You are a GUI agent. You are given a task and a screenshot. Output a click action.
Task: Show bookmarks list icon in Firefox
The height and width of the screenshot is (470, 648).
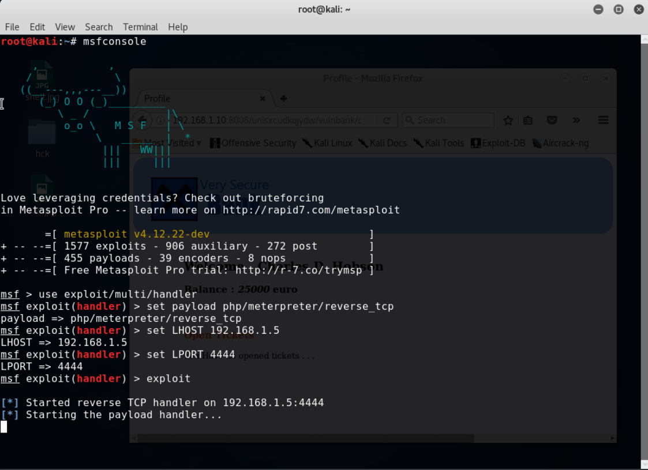[528, 120]
